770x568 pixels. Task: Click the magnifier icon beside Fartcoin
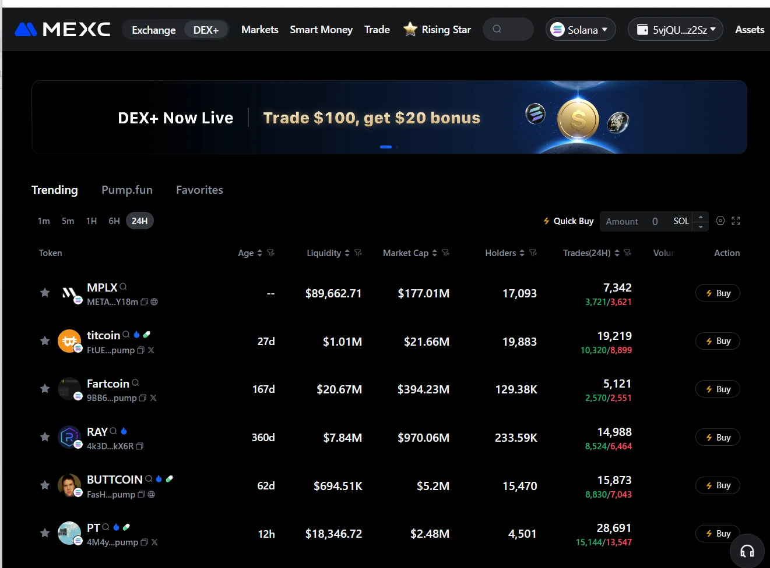click(135, 382)
